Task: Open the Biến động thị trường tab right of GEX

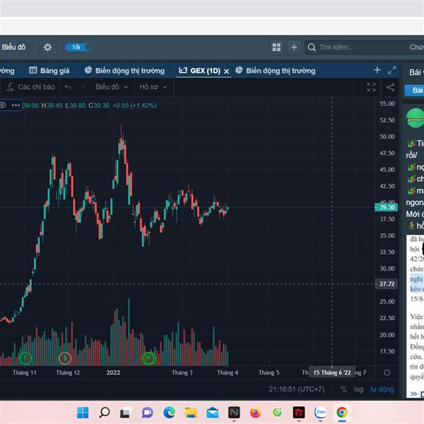Action: coord(276,71)
